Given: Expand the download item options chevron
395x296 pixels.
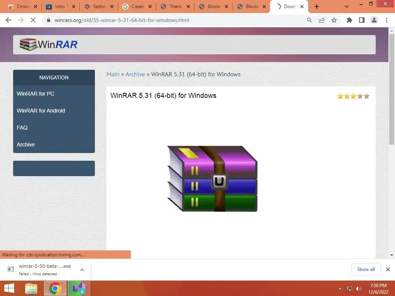Looking at the screenshot, I should 82,270.
